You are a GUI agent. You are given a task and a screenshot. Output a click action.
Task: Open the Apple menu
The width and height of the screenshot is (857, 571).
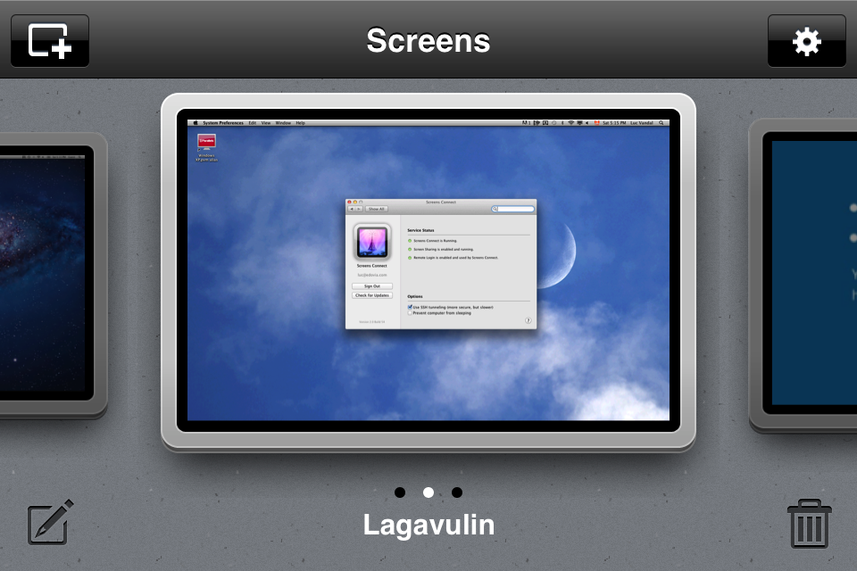point(196,123)
